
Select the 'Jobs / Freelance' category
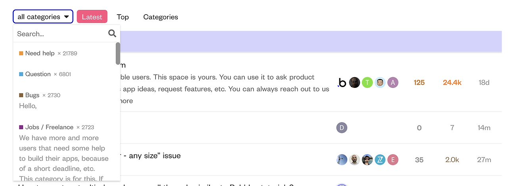tap(49, 127)
